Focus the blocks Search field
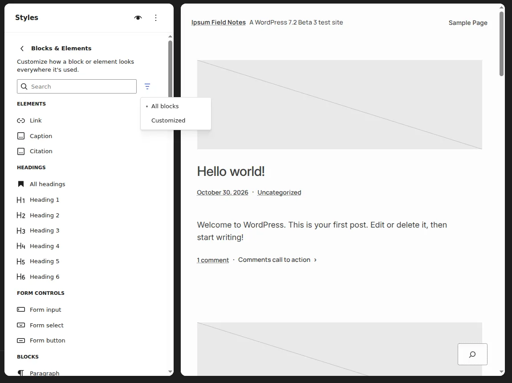The height and width of the screenshot is (383, 512). [77, 86]
